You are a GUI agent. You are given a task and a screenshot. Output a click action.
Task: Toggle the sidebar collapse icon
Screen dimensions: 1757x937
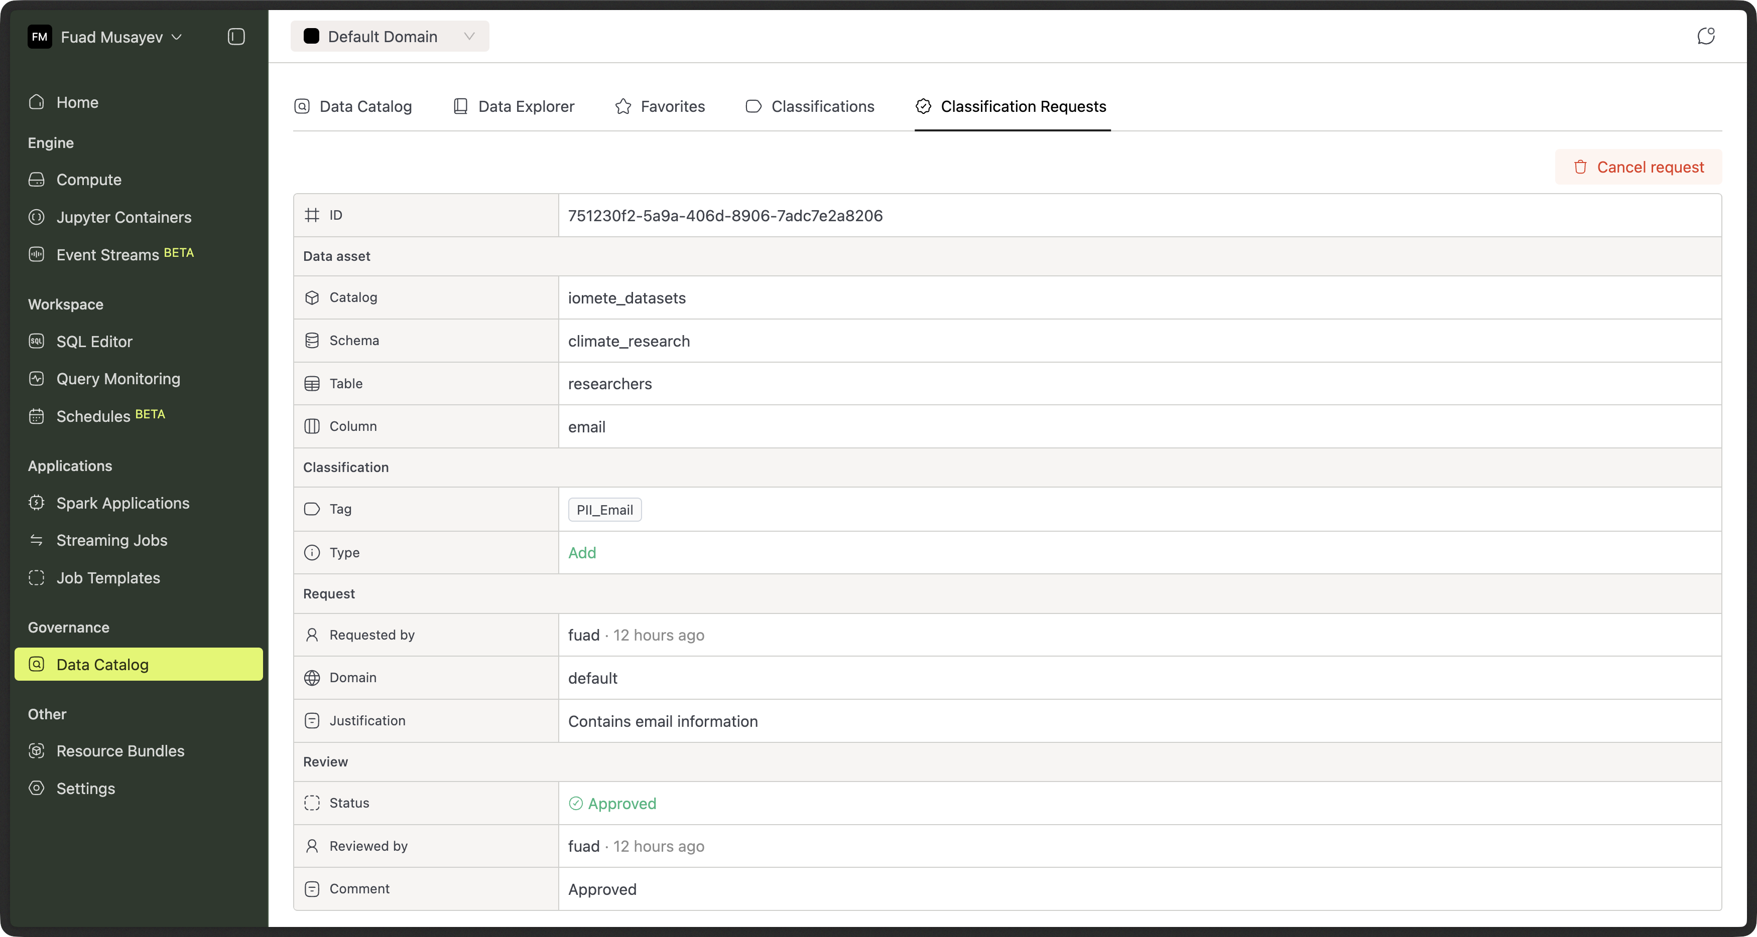pos(236,37)
